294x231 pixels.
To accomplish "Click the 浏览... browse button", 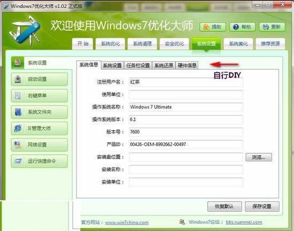I will [258, 157].
